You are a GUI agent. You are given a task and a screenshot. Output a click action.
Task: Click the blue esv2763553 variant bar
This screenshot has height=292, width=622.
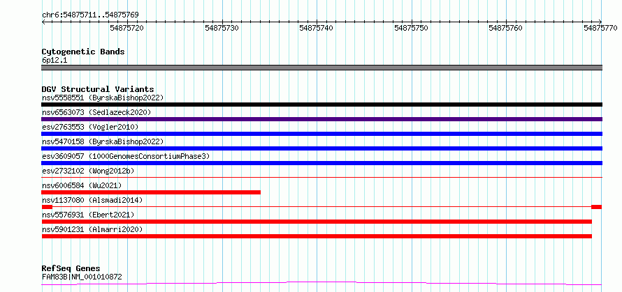321,134
